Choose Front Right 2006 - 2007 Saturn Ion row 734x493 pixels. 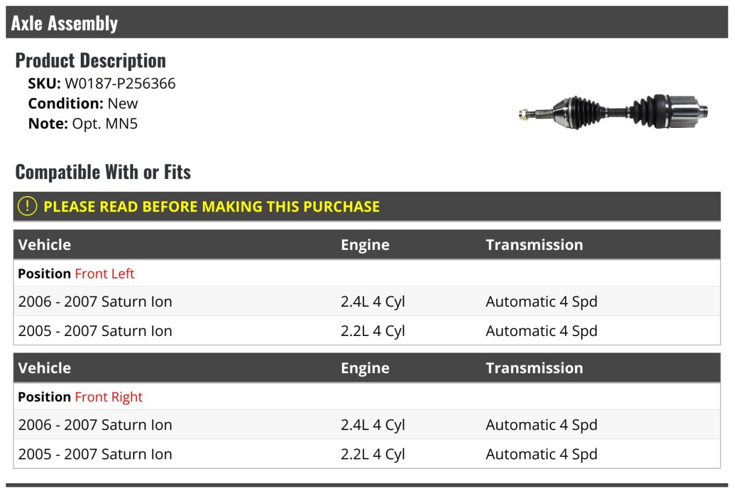[x=95, y=425]
